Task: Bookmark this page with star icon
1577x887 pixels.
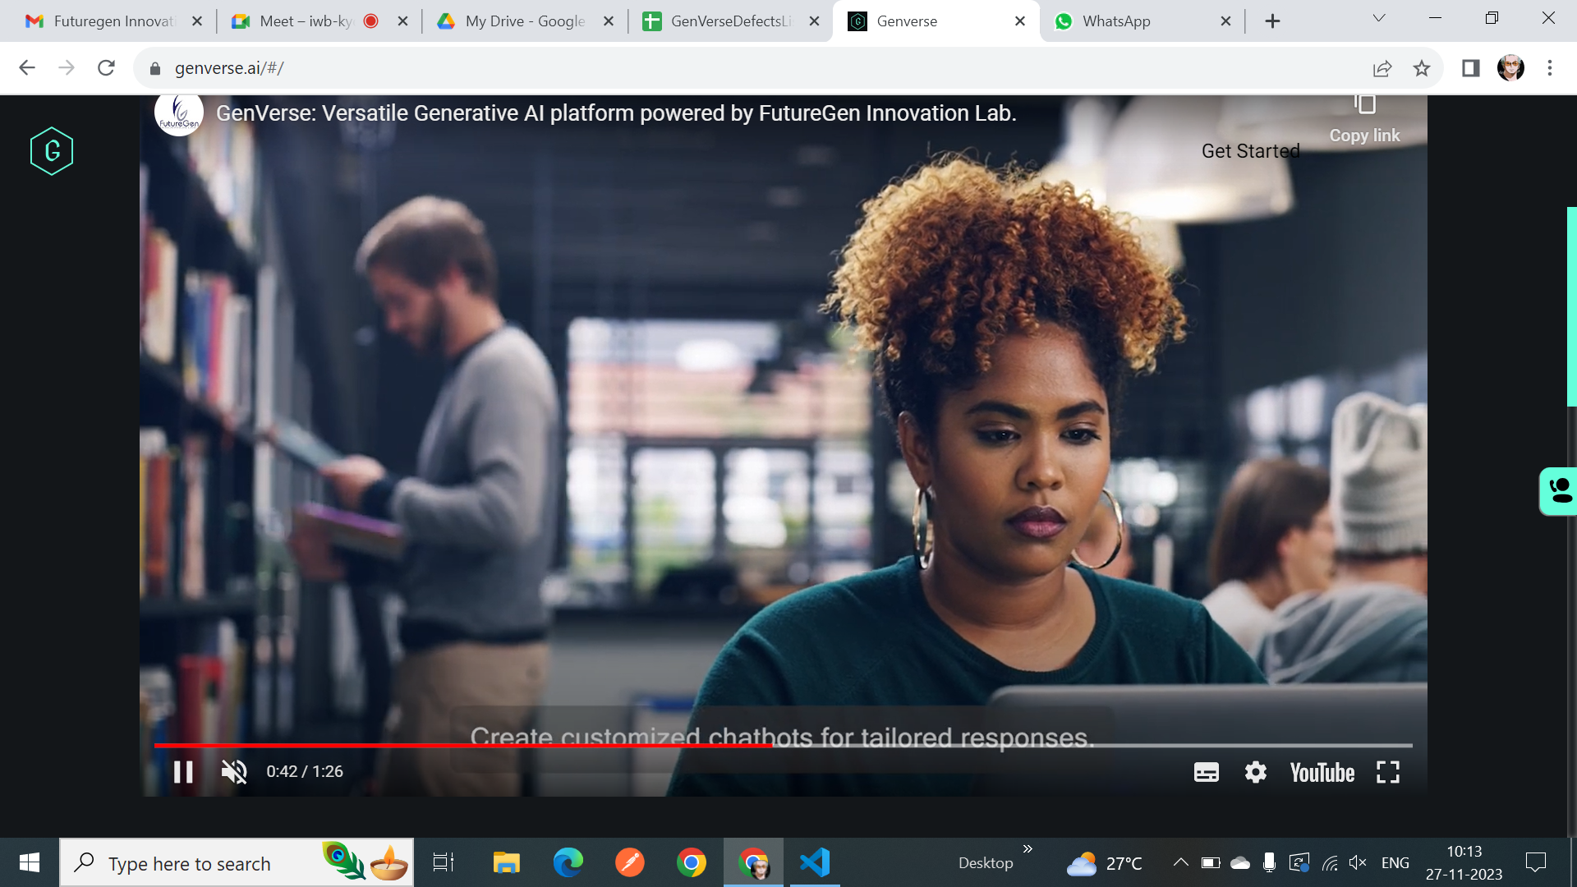Action: click(1422, 68)
